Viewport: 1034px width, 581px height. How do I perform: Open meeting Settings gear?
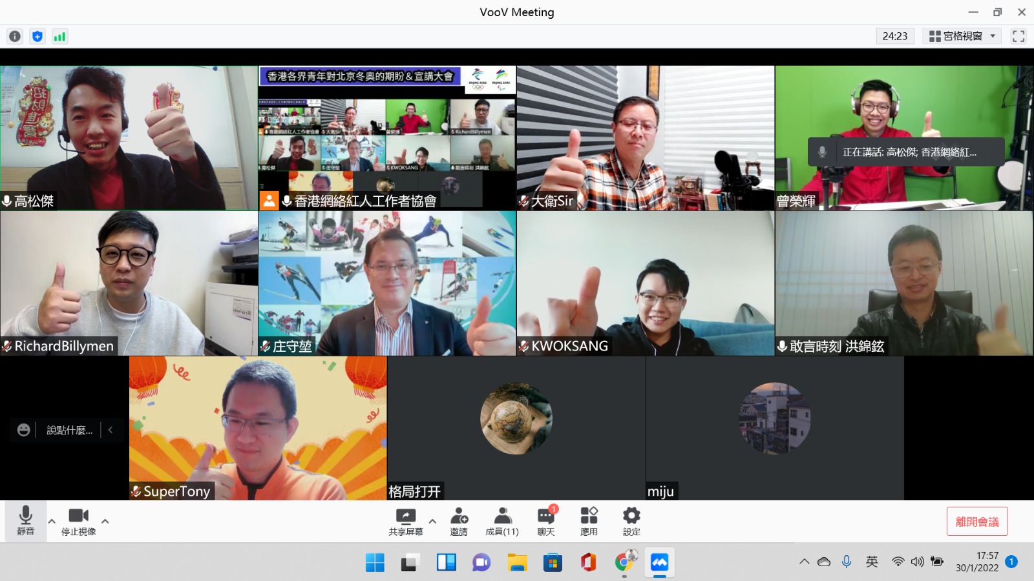pyautogui.click(x=631, y=521)
